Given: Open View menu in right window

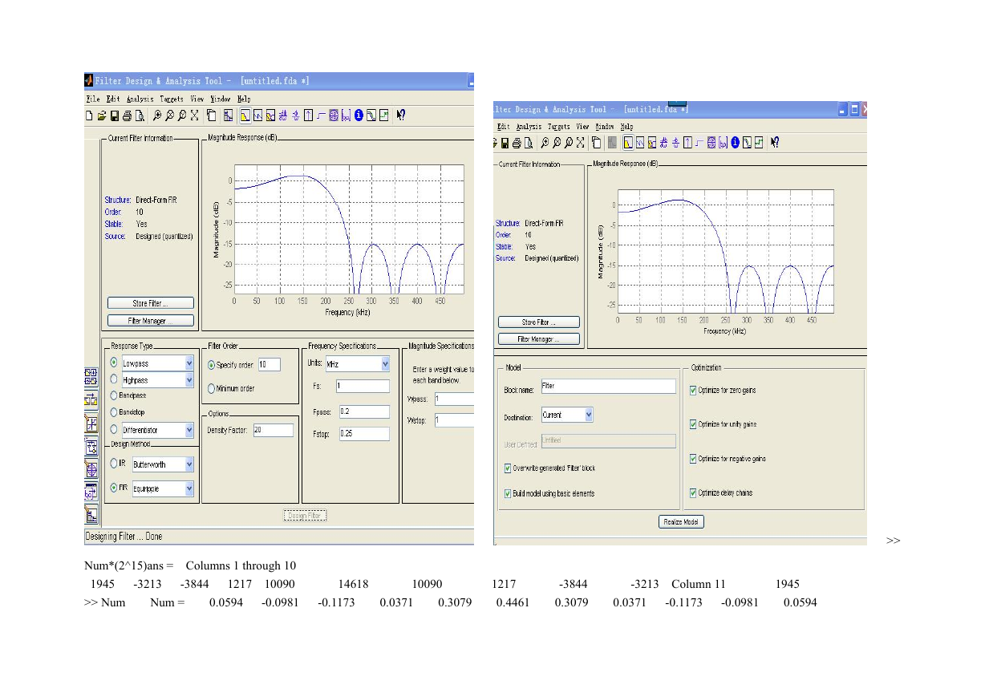Looking at the screenshot, I should [582, 127].
